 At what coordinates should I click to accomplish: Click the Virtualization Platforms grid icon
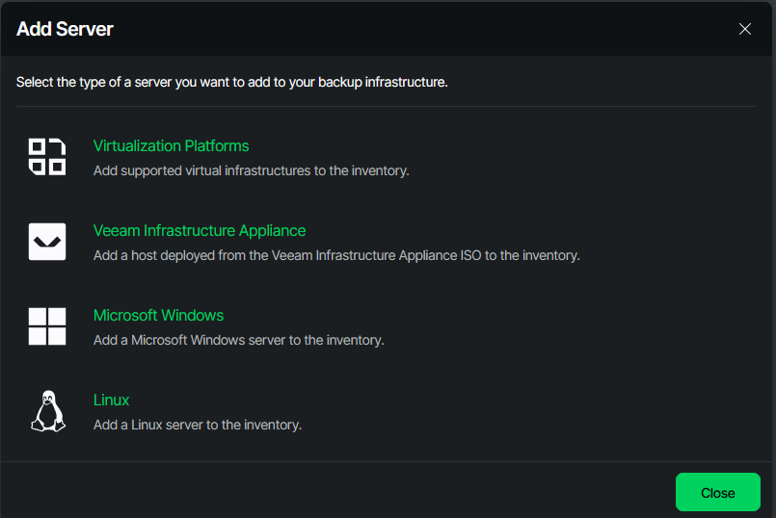coord(46,157)
